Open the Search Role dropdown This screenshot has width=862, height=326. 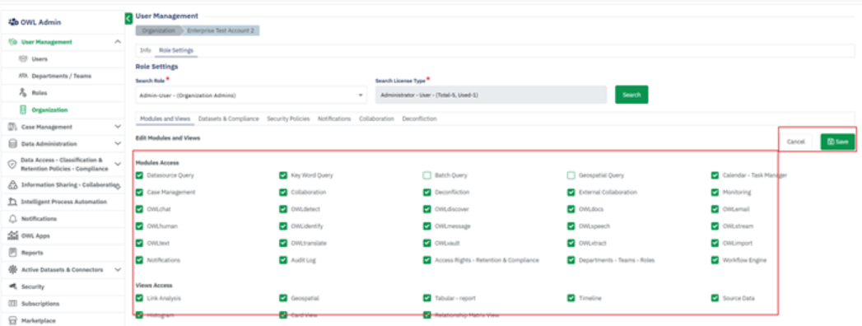click(x=251, y=95)
